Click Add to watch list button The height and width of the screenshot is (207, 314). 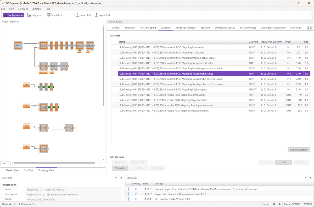pyautogui.click(x=299, y=150)
